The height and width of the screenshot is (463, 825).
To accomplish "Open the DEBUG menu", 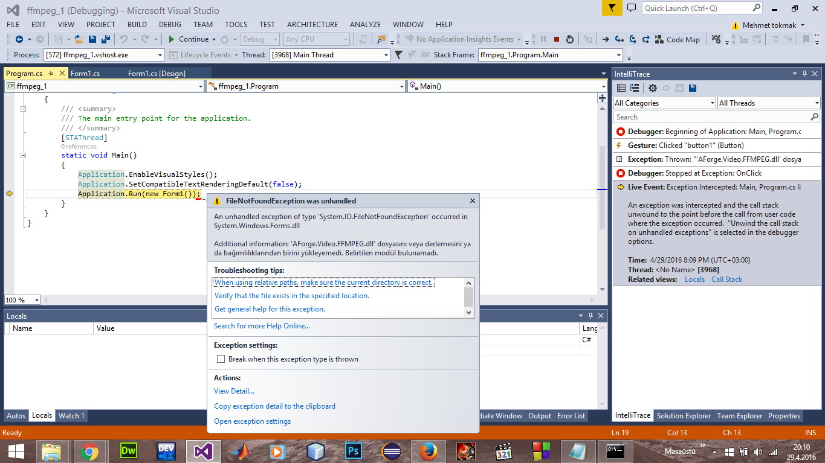I will tap(170, 25).
